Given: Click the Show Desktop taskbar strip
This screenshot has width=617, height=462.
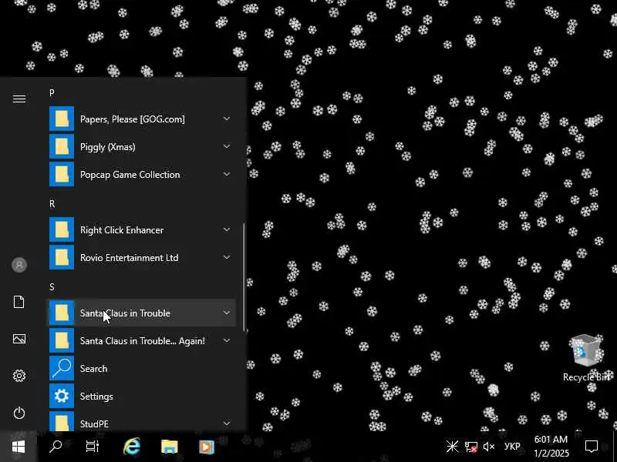Looking at the screenshot, I should click(615, 447).
